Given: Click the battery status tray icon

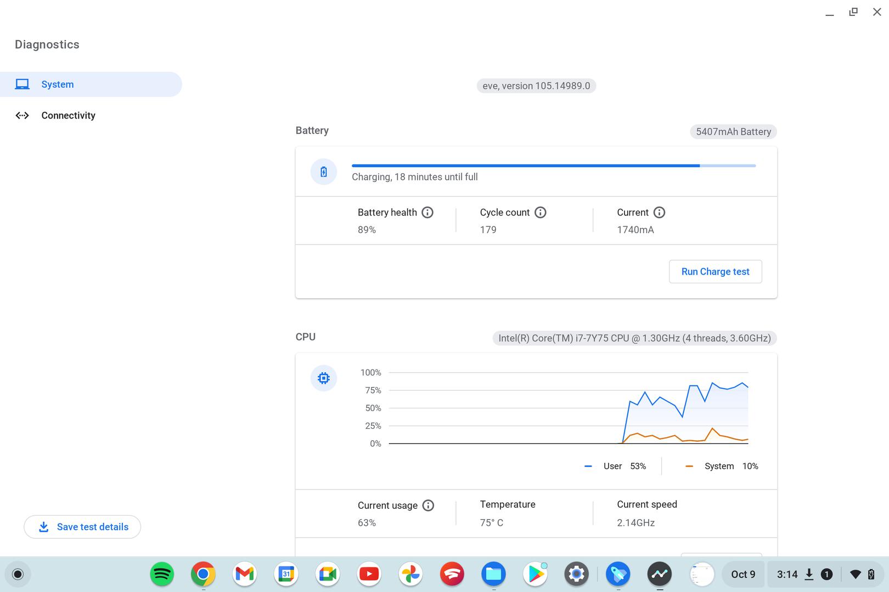Looking at the screenshot, I should tap(871, 574).
